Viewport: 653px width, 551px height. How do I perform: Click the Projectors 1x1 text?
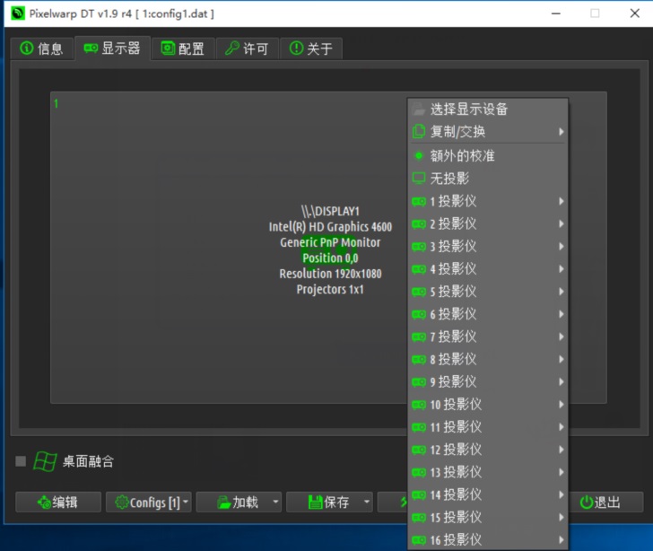(x=330, y=289)
